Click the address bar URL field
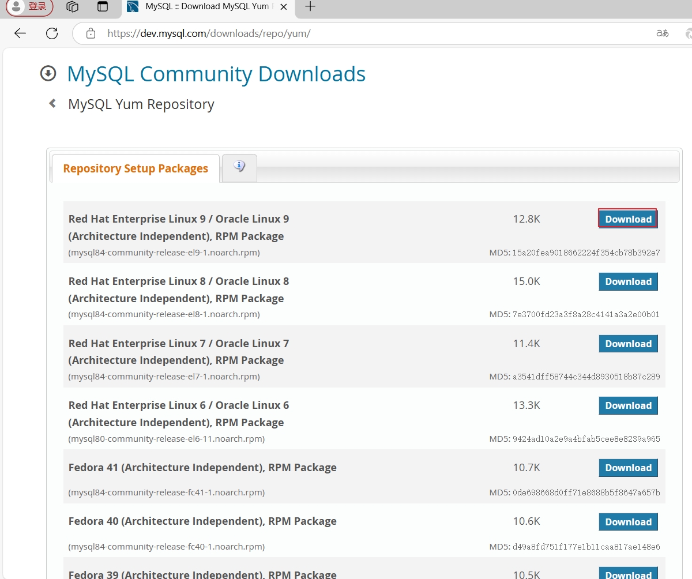The width and height of the screenshot is (692, 579). pos(369,33)
